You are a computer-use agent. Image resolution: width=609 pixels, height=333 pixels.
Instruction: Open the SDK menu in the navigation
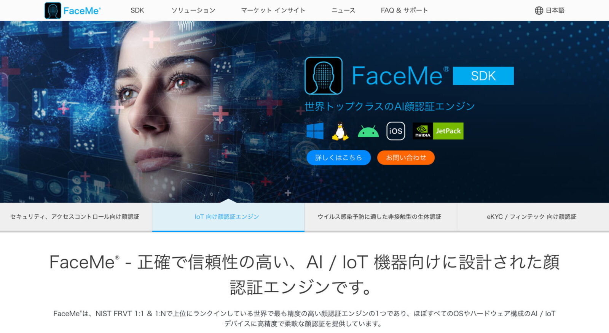(137, 11)
